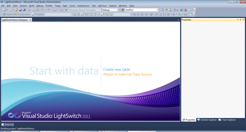The height and width of the screenshot is (132, 246).
Task: Open Solution Explorer from toolbar icon
Action: pyautogui.click(x=162, y=10)
